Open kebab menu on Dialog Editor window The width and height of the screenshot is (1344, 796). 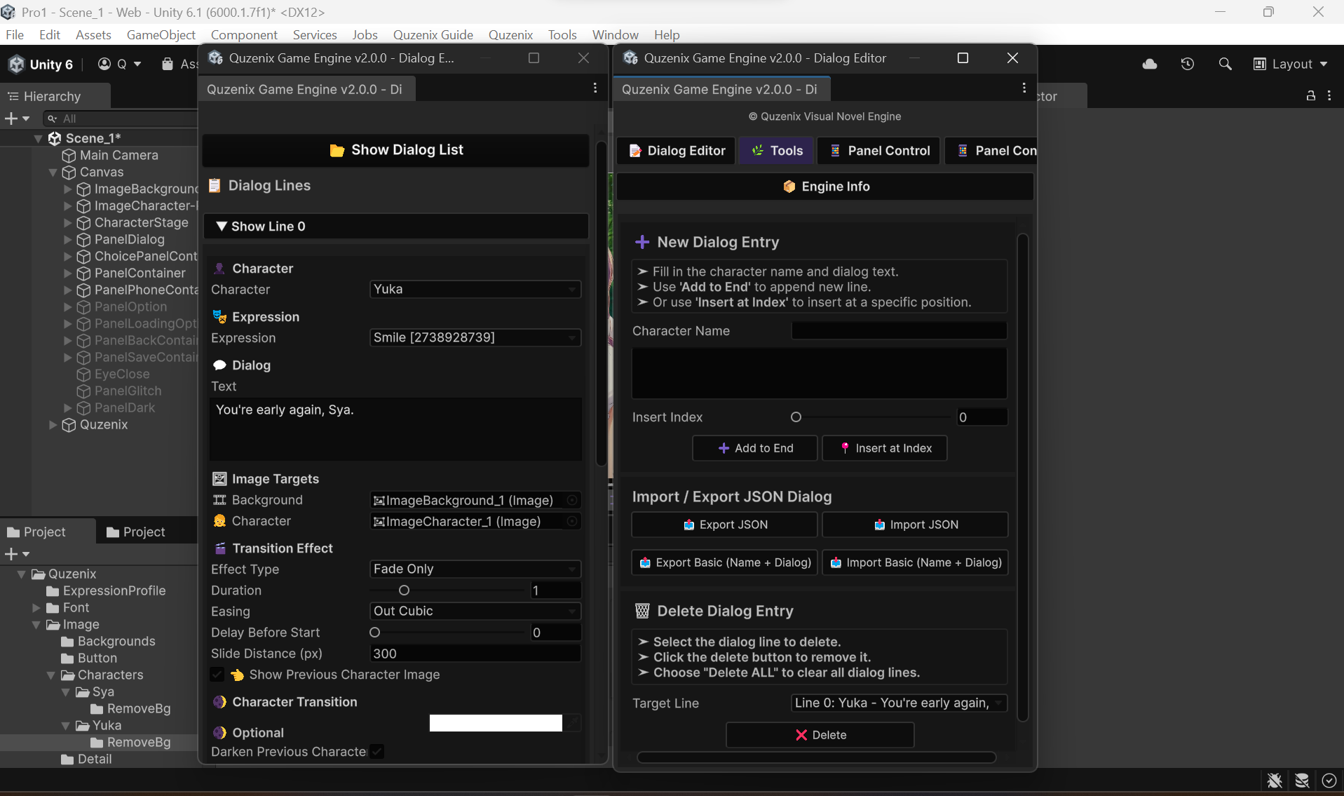(x=1024, y=88)
